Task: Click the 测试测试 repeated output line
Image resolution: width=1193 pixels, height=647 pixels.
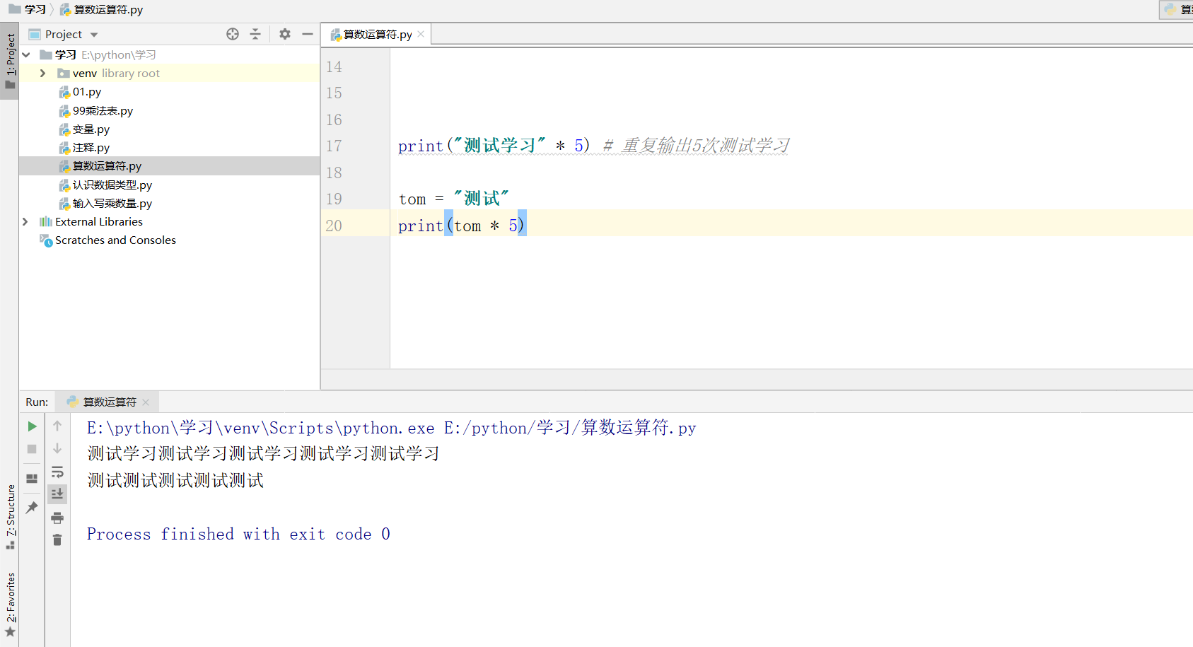Action: pos(175,481)
